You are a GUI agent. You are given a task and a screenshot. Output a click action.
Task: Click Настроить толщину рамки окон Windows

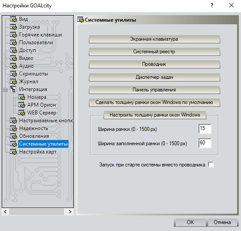pos(155,115)
